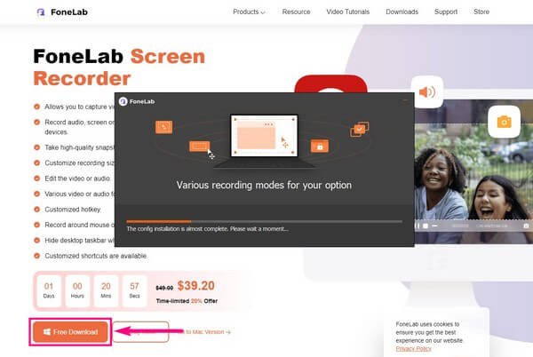Click the speaker sound icon card

click(427, 92)
